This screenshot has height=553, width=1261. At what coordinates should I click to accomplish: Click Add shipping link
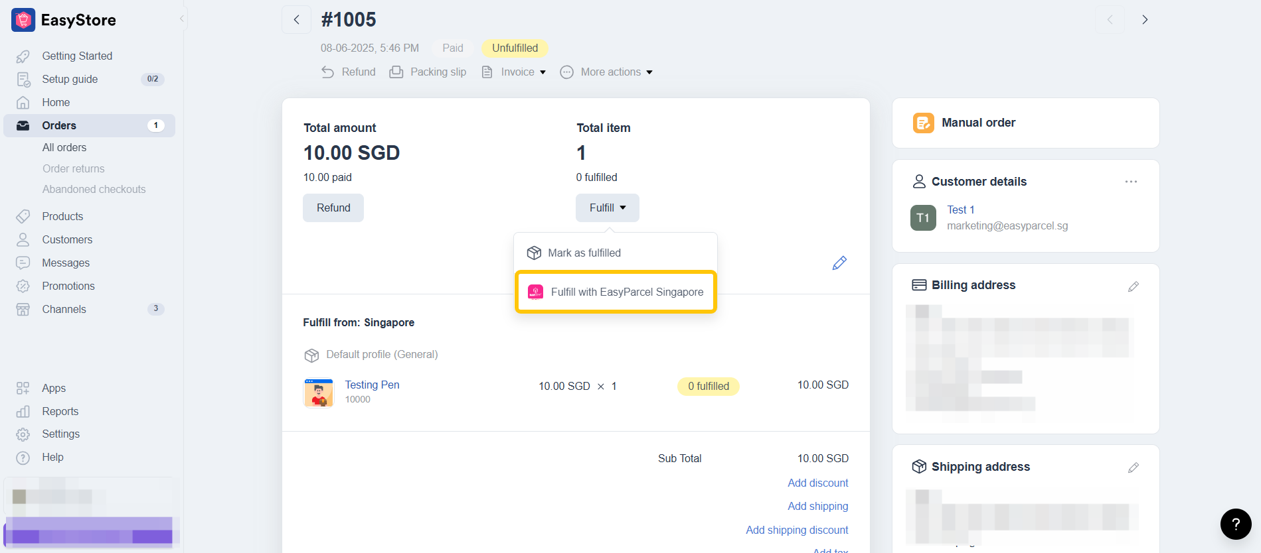point(818,506)
